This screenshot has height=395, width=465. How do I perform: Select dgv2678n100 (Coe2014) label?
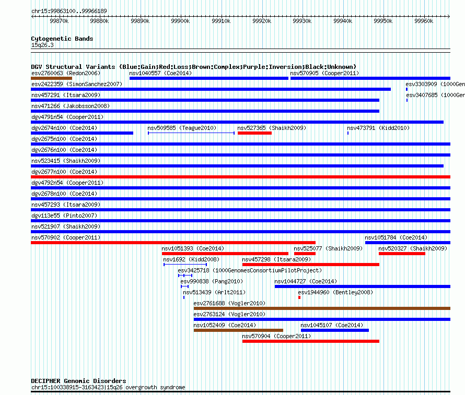pos(64,194)
